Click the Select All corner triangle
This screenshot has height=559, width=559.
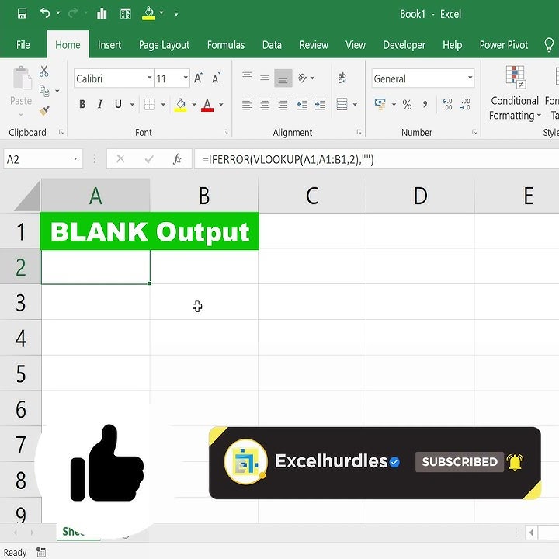click(26, 196)
